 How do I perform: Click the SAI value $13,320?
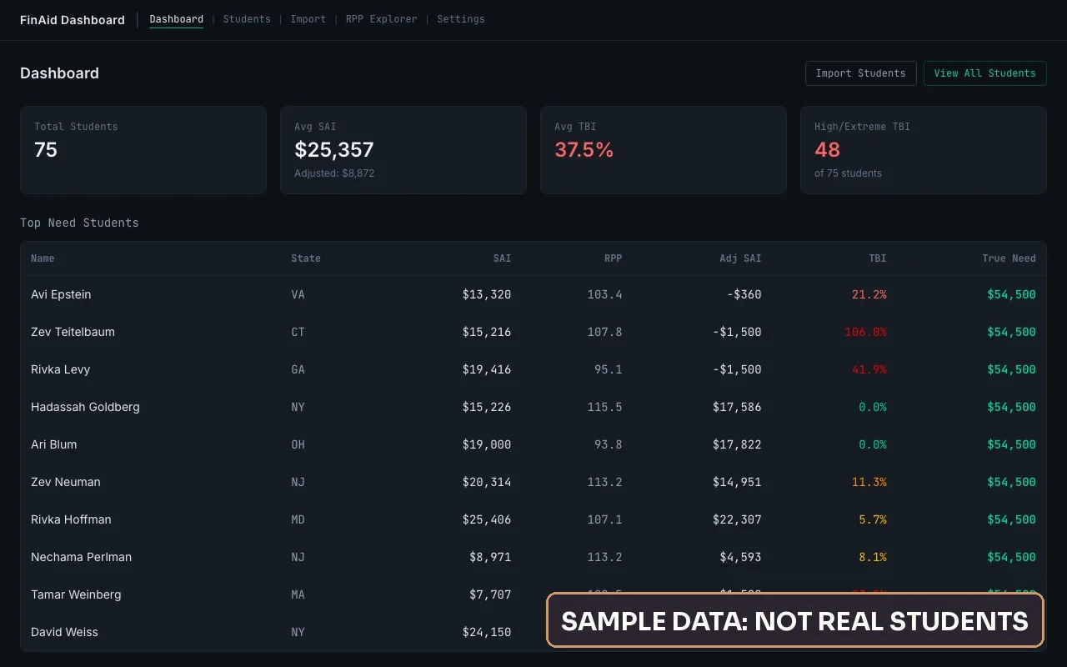(487, 294)
